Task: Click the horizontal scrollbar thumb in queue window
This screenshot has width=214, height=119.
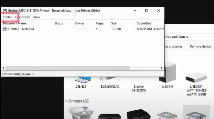Action: pyautogui.click(x=68, y=68)
